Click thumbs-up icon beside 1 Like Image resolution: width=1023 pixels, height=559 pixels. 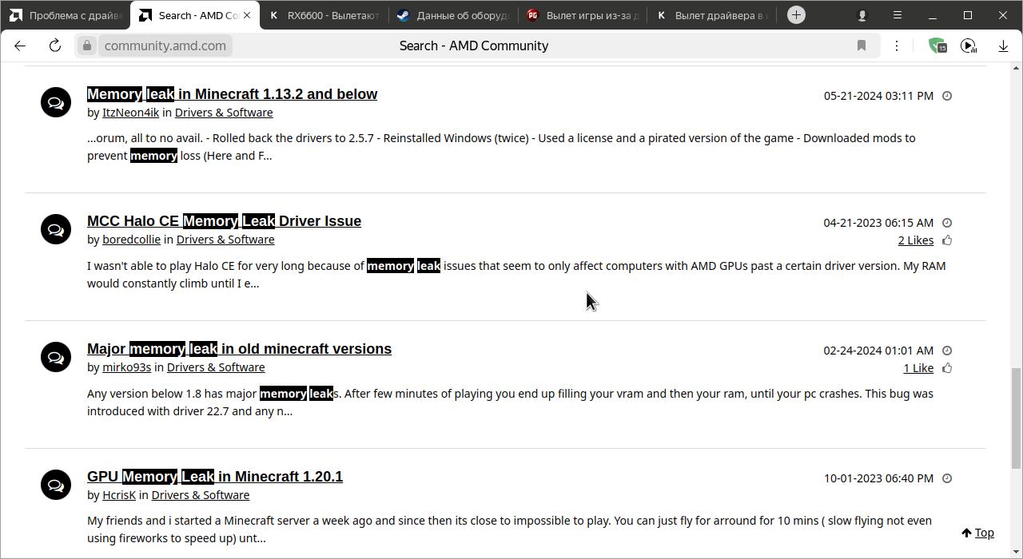click(947, 368)
